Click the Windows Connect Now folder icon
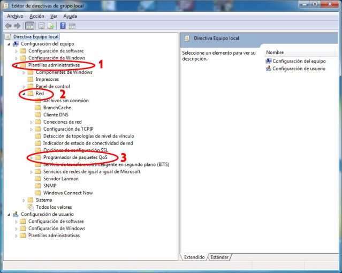This screenshot has height=273, width=342. coord(38,193)
